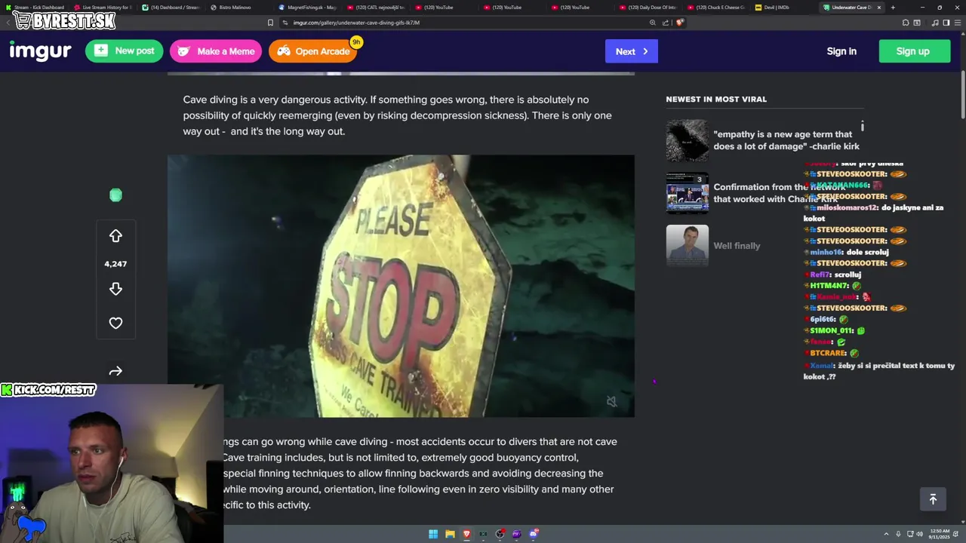
Task: Click the STOP sign cave video
Action: click(x=401, y=286)
